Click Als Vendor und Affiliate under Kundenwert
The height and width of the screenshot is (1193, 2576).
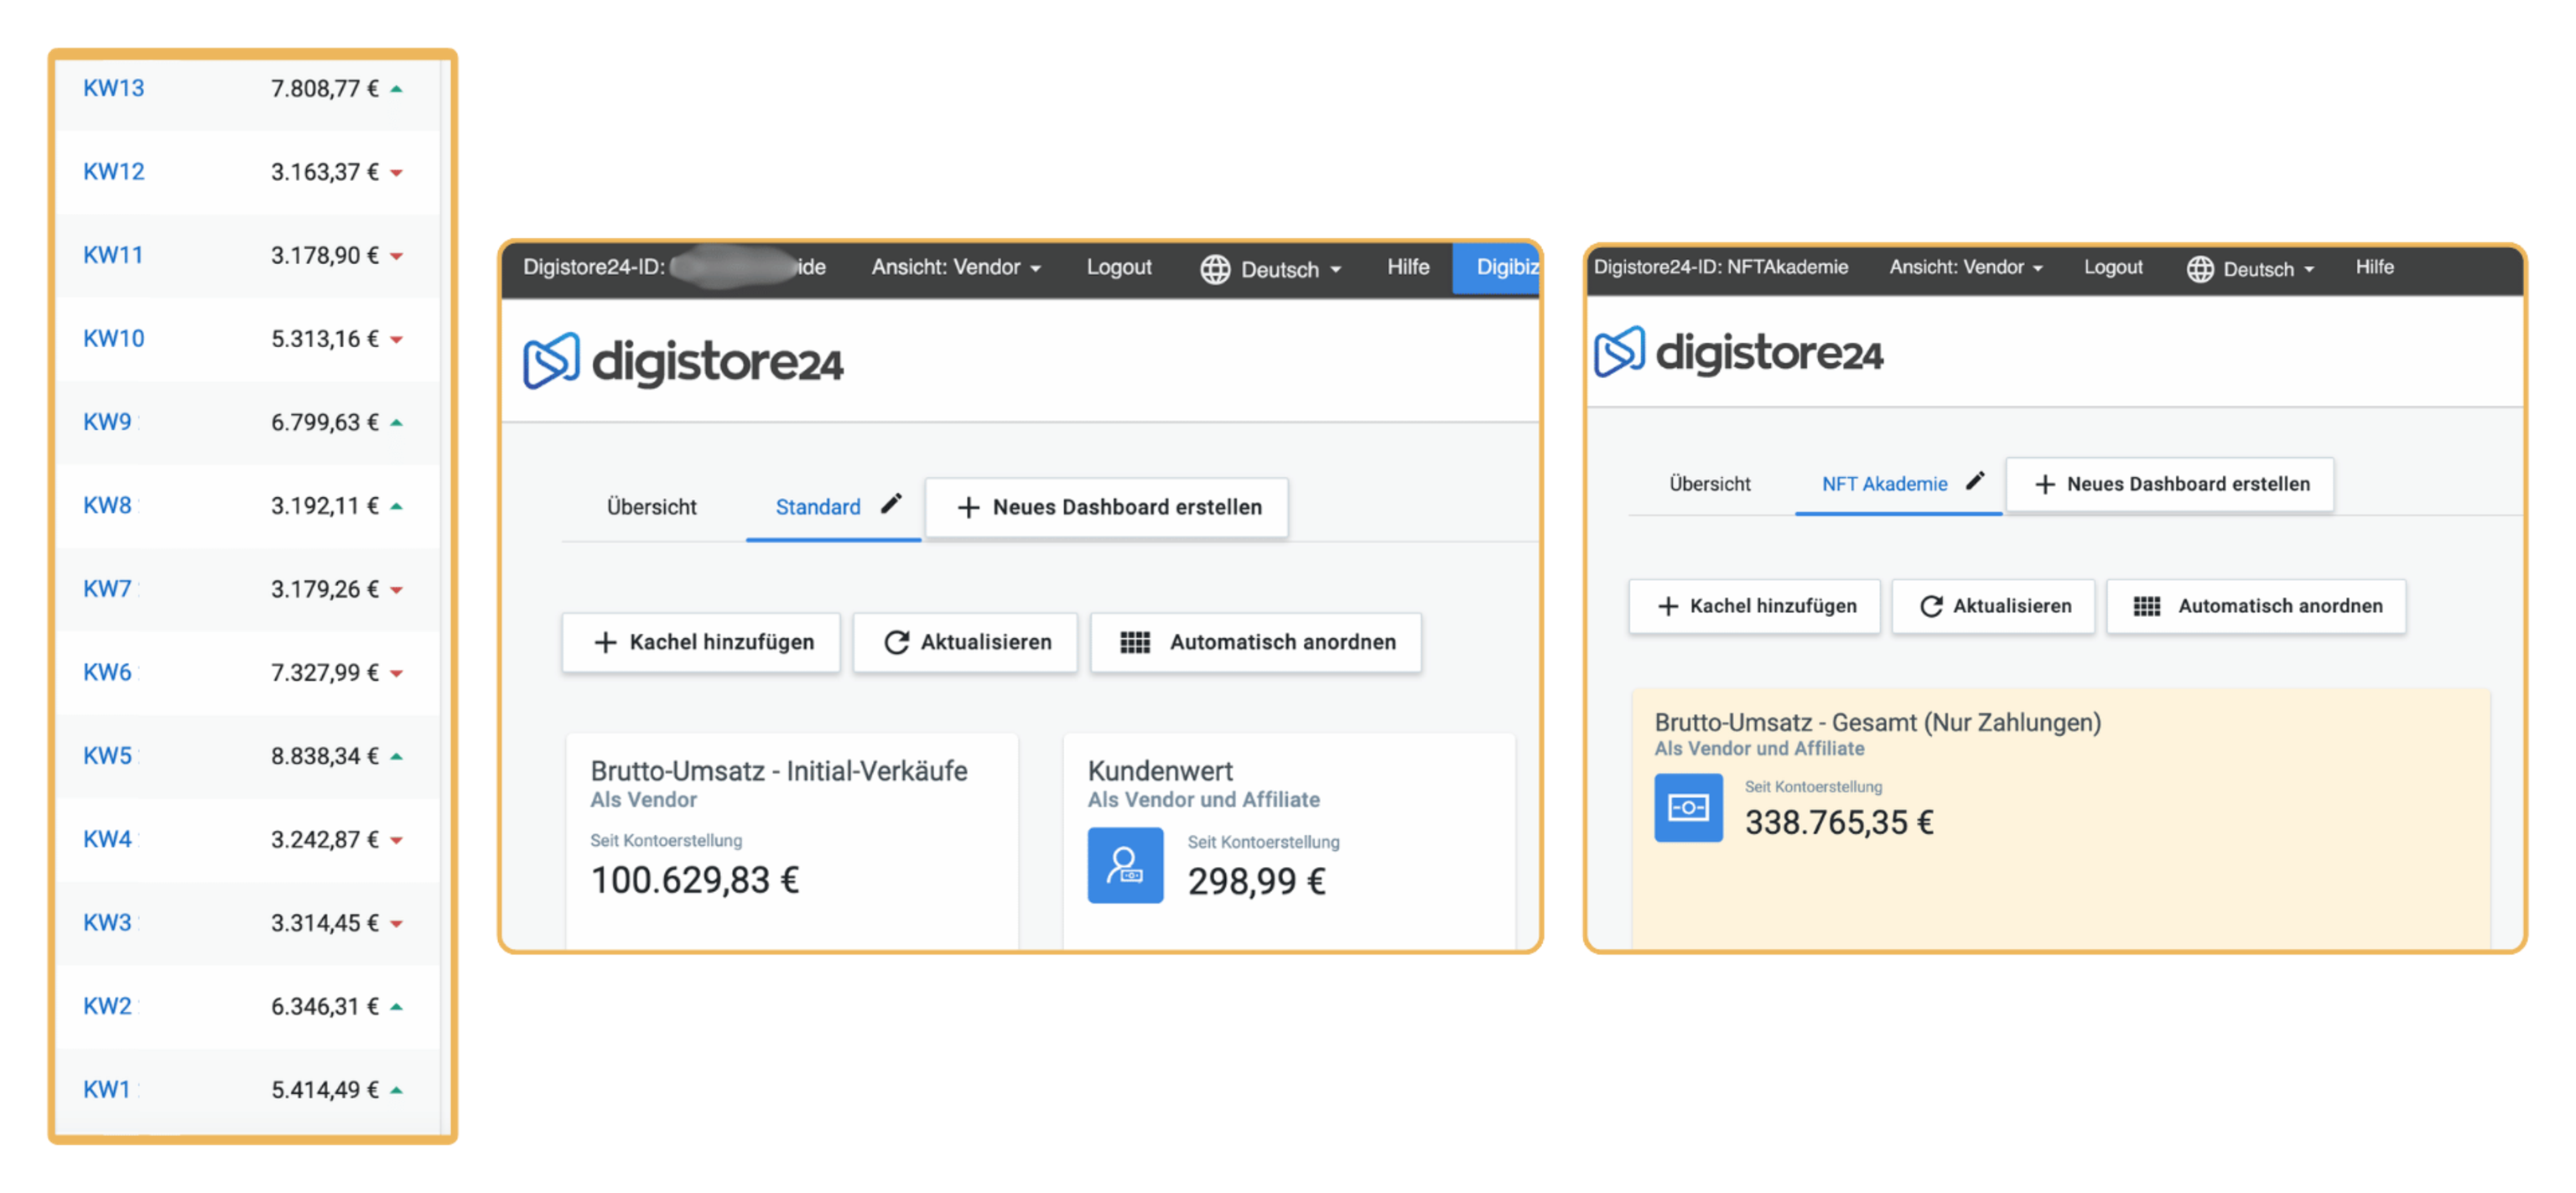tap(1203, 800)
